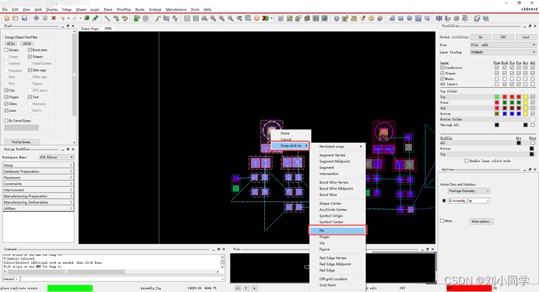Click the More options button
Image resolution: width=539 pixels, height=292 pixels.
tap(482, 221)
